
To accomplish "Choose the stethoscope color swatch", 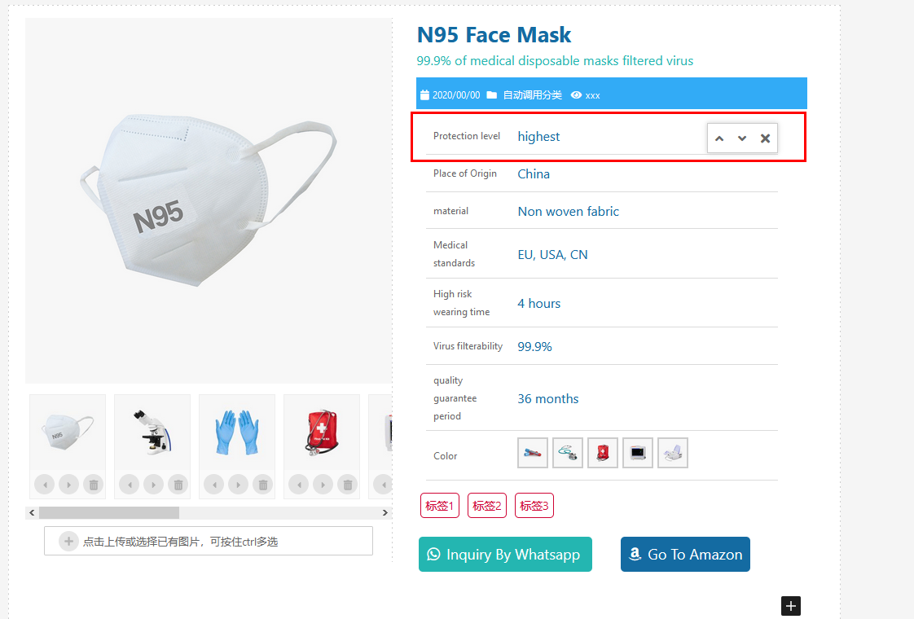I will coord(568,453).
